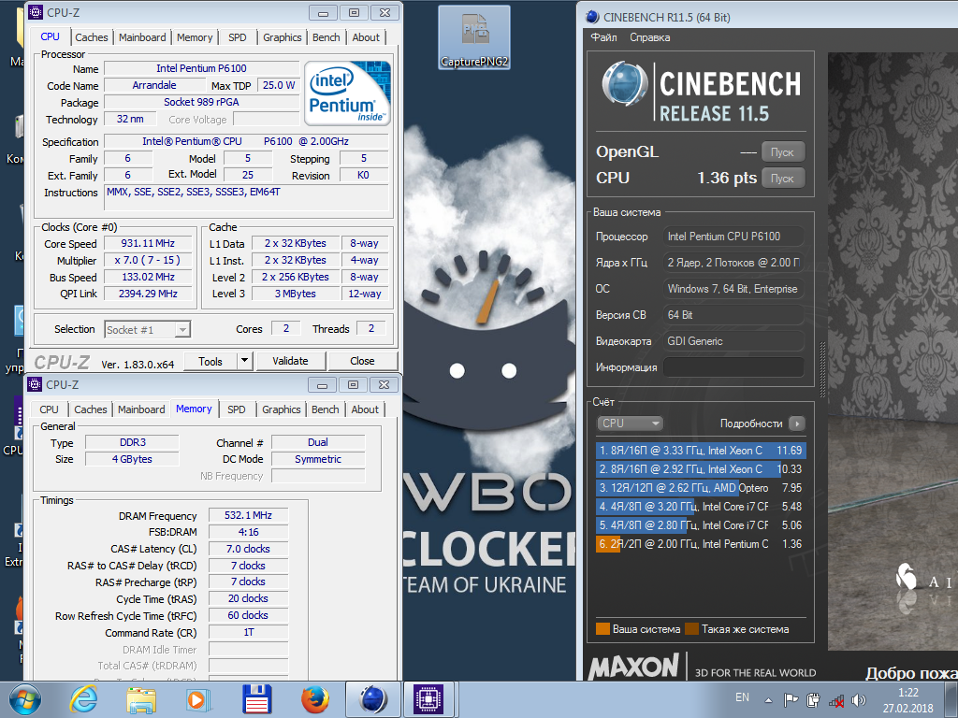This screenshot has height=718, width=958.
Task: Open Graphics tab in upper CPU-Z
Action: coord(282,37)
